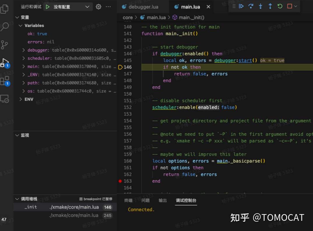Stop the debug session

click(x=289, y=6)
